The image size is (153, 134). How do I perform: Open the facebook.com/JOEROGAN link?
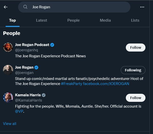point(106,84)
